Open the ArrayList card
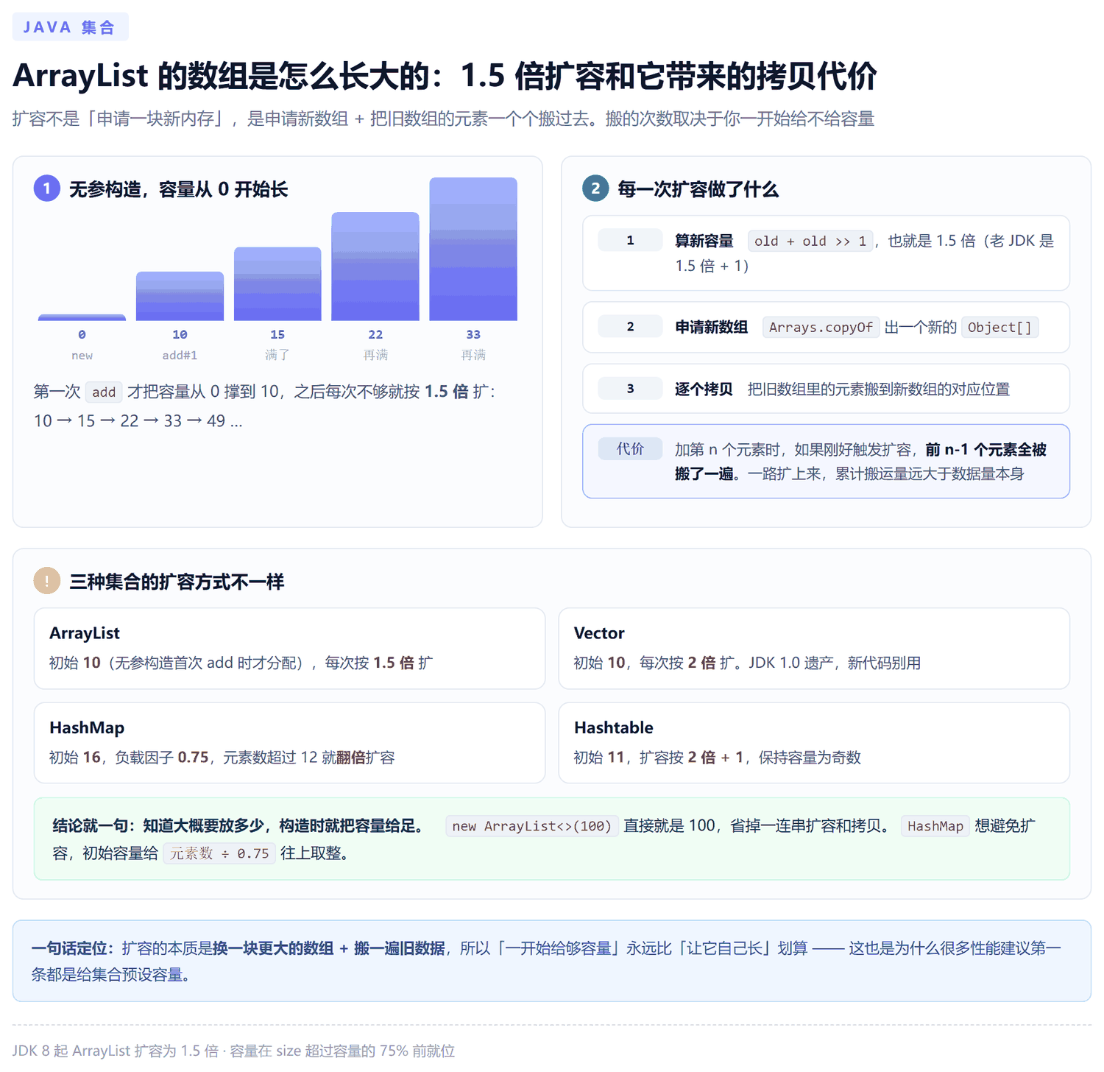The image size is (1104, 1072). 289,649
